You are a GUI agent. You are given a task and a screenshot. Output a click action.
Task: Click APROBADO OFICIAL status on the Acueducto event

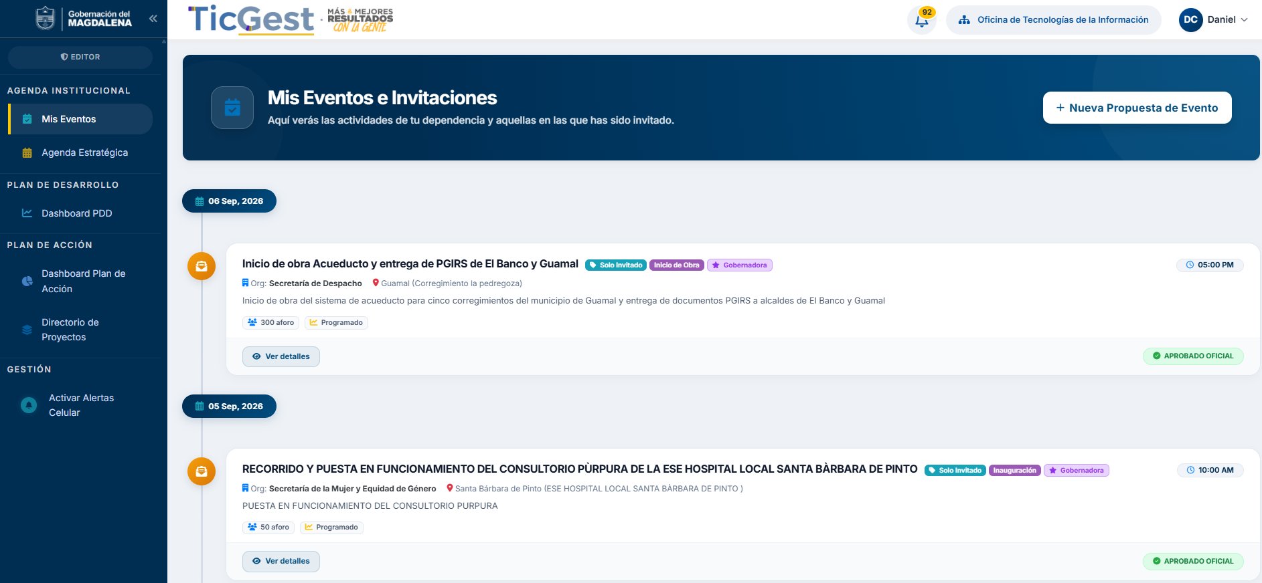tap(1193, 356)
